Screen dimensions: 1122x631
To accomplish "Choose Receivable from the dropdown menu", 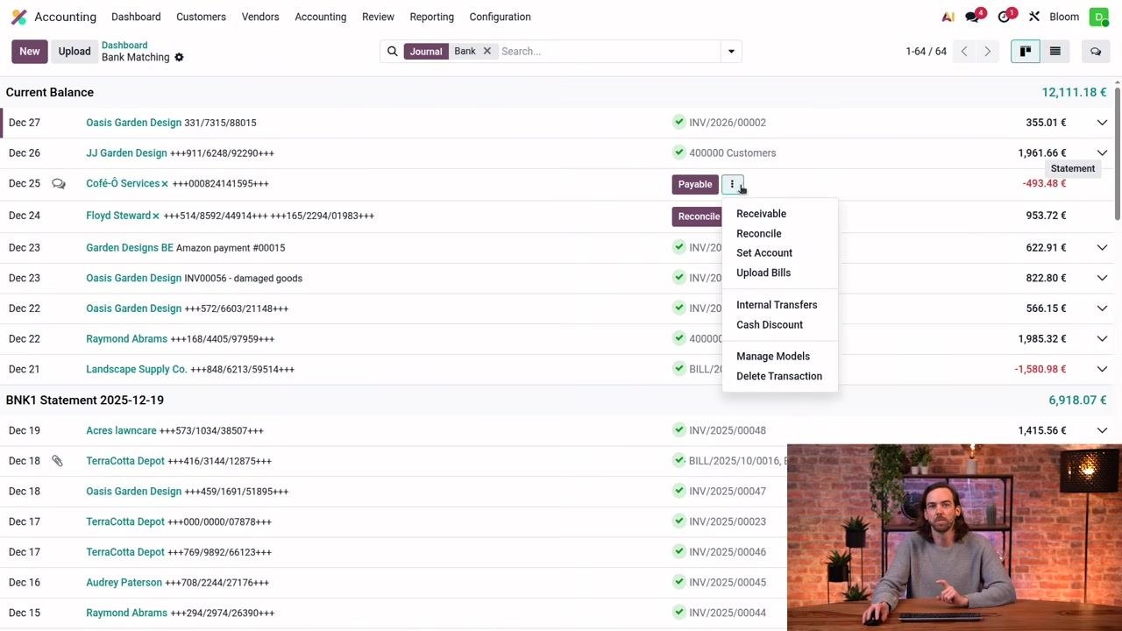I will point(761,214).
